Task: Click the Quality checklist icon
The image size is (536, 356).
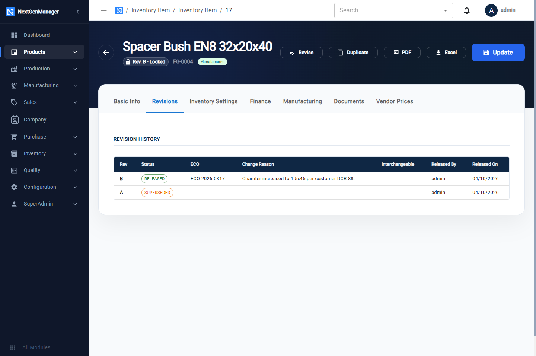Action: [x=14, y=170]
